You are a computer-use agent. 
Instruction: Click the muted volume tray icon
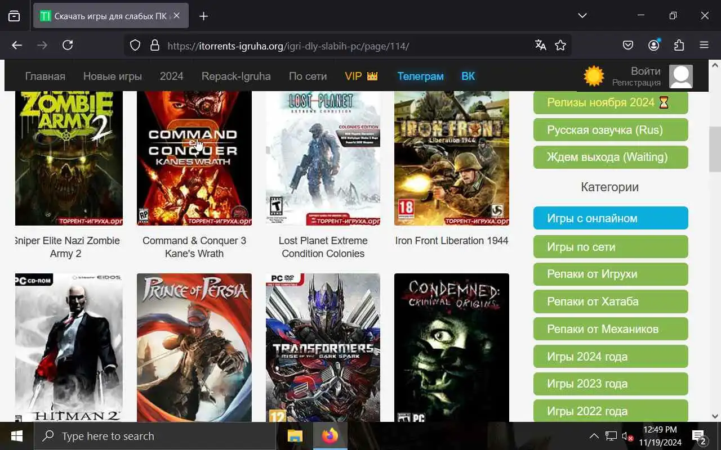[627, 436]
